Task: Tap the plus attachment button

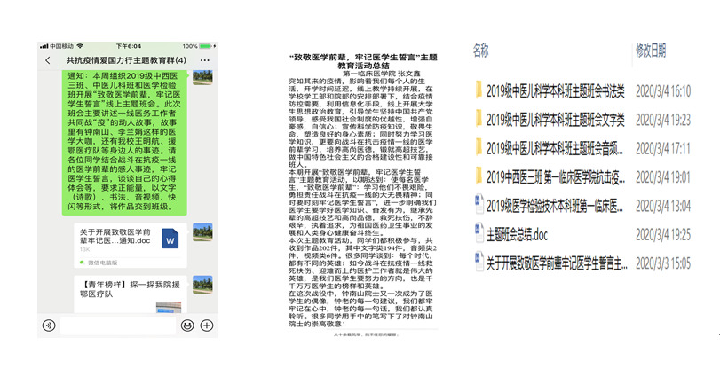Action: pos(207,325)
